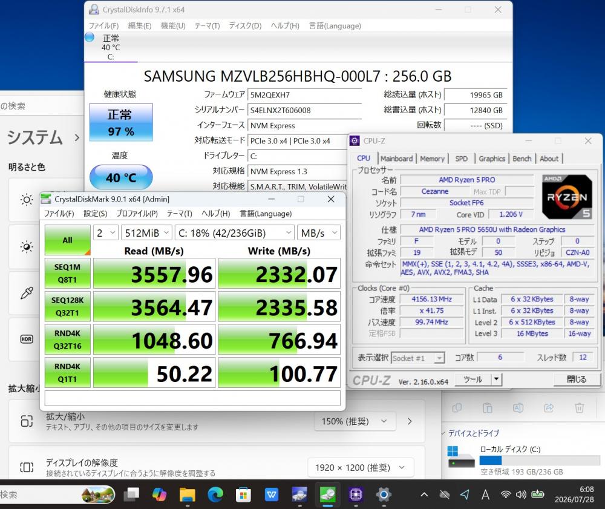This screenshot has width=605, height=509.
Task: Open Settings gear icon on the taskbar
Action: pyautogui.click(x=384, y=494)
